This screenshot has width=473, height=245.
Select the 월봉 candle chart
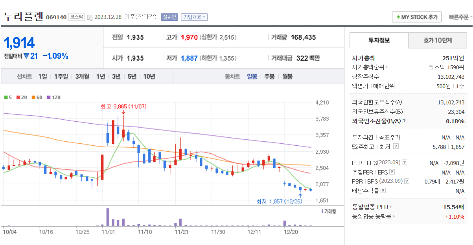(x=287, y=76)
